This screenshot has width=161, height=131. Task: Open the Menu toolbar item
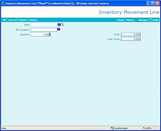click(130, 20)
